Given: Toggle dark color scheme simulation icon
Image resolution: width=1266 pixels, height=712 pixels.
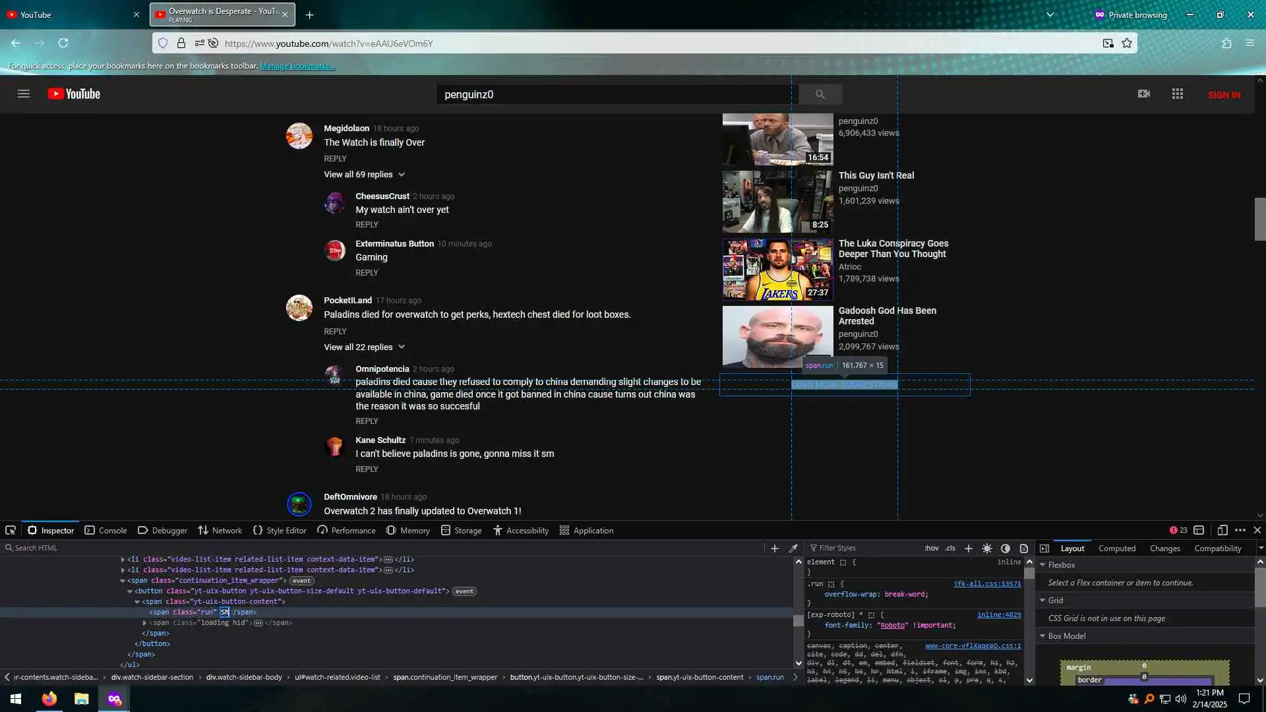Looking at the screenshot, I should click(1006, 549).
